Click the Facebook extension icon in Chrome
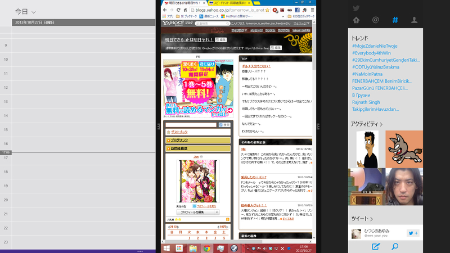Viewport: 450px width, 253px height. coord(297,10)
